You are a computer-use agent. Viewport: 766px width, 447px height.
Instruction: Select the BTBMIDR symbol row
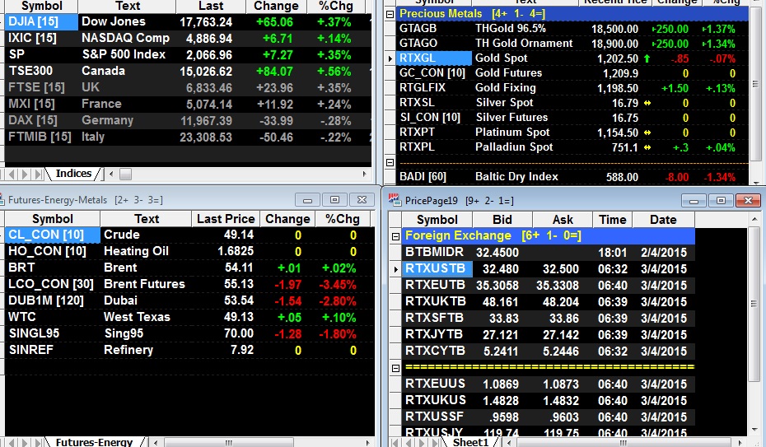pyautogui.click(x=548, y=253)
